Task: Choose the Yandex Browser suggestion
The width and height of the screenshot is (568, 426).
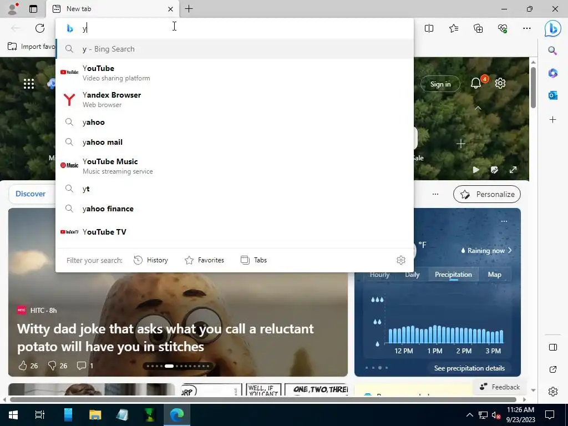Action: [x=235, y=100]
